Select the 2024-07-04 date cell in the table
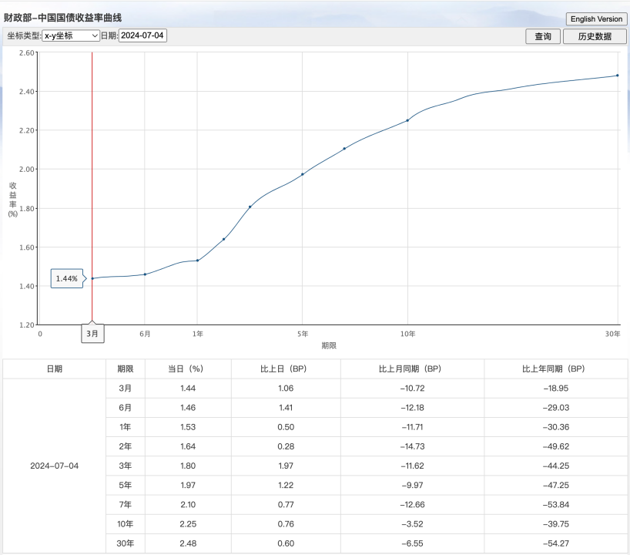The width and height of the screenshot is (630, 555). click(x=54, y=466)
